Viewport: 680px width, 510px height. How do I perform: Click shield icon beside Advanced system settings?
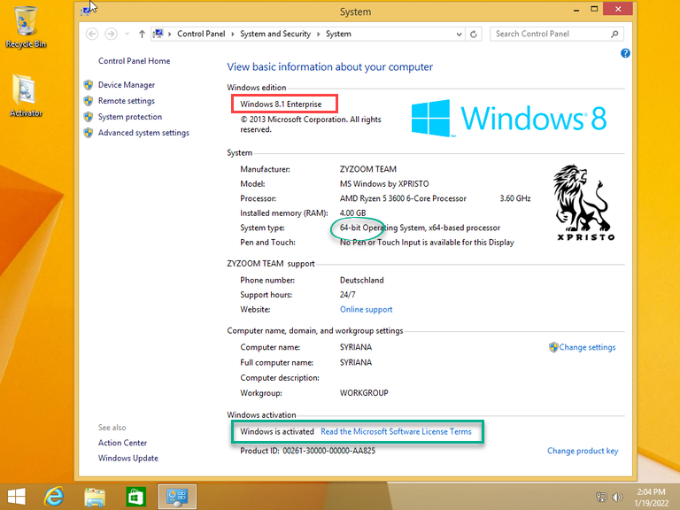[89, 133]
